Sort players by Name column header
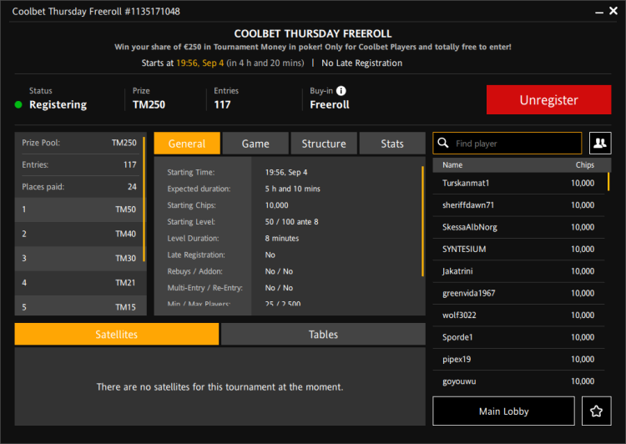 452,165
